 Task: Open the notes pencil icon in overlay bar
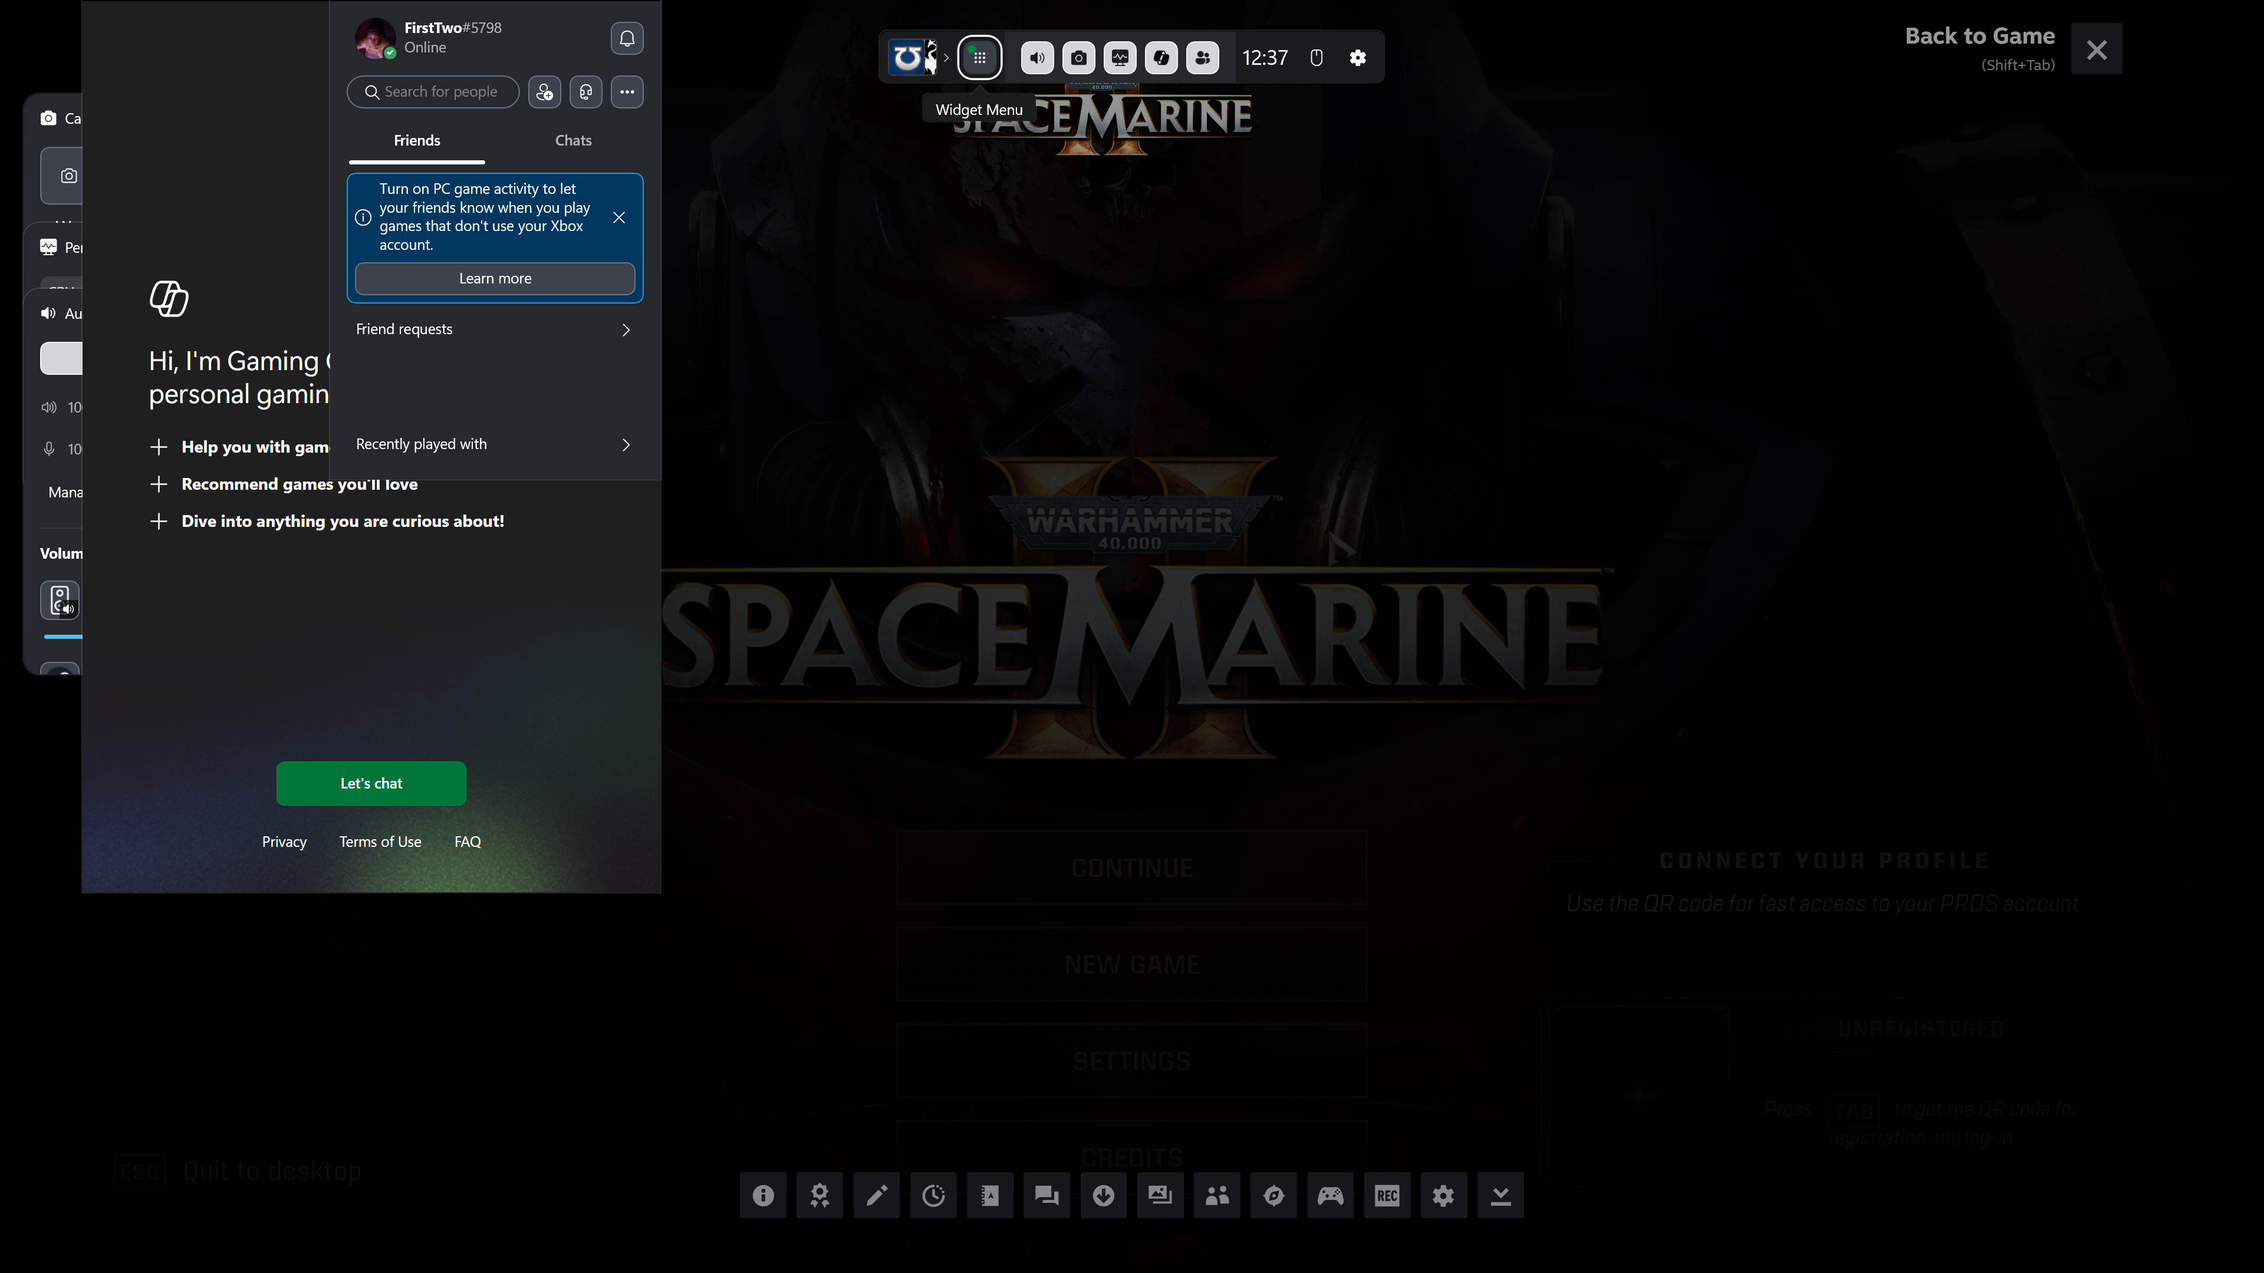tap(876, 1196)
